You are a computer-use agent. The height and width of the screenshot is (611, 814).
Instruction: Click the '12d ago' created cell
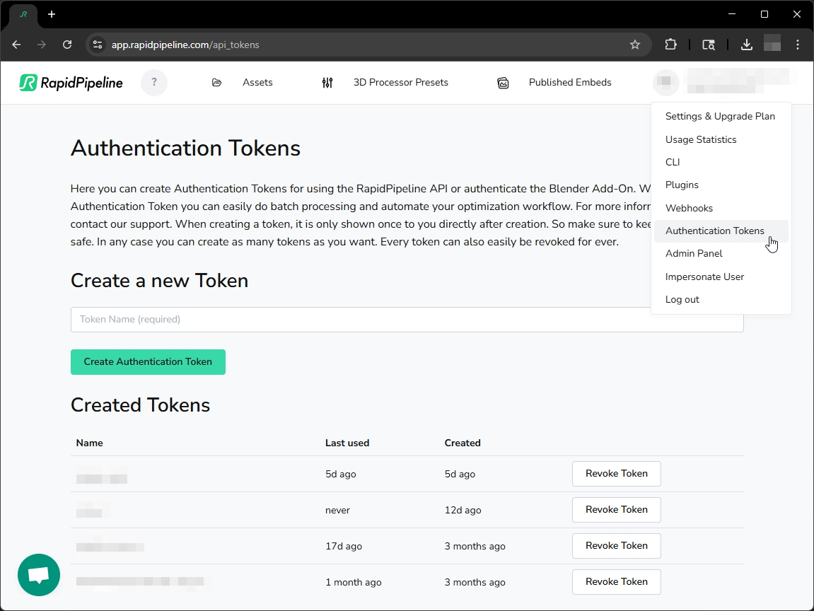[463, 511]
